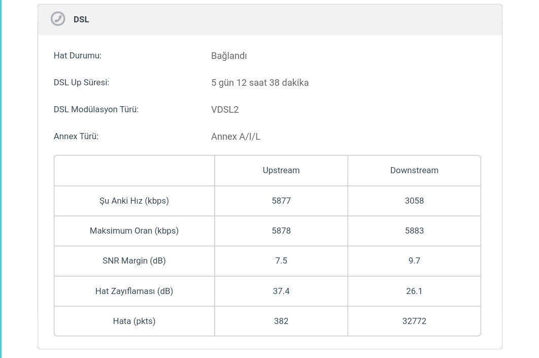539x358 pixels.
Task: Select the Şu Anki Hız (kbps) row label
Action: 134,201
